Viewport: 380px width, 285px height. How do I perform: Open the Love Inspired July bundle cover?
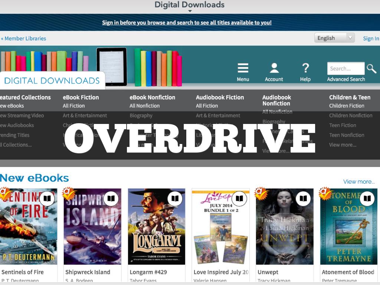(220, 226)
